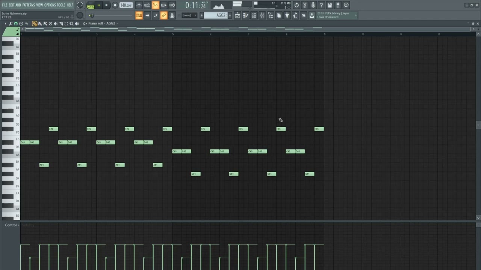Disable the 3.2.1 recording countdown
481x270 pixels.
(156, 5)
